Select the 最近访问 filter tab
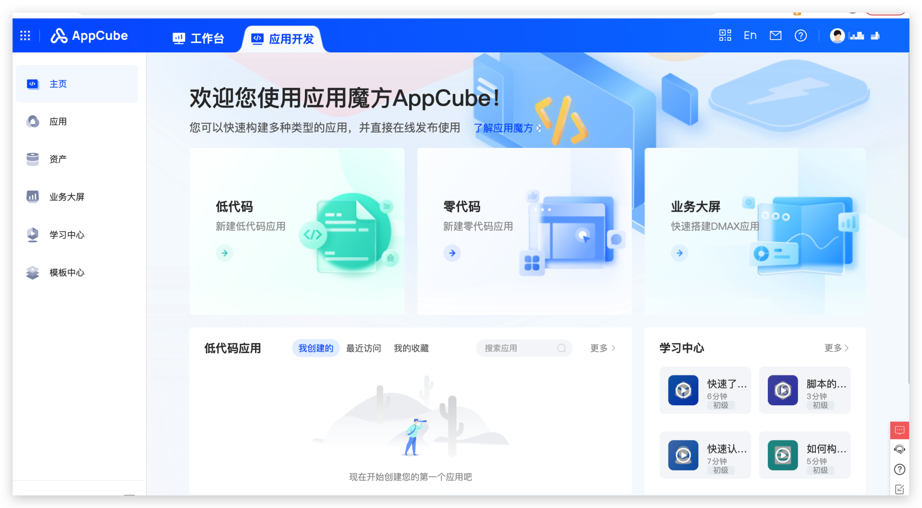The height and width of the screenshot is (508, 922). coord(364,348)
